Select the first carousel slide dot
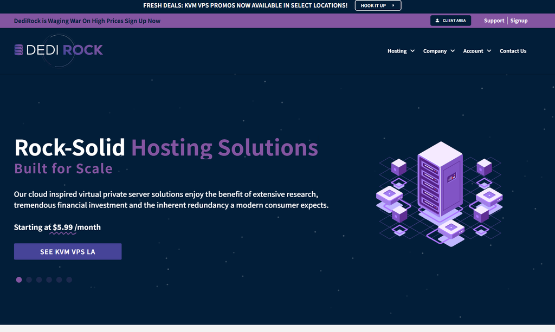The width and height of the screenshot is (555, 332). tap(19, 279)
